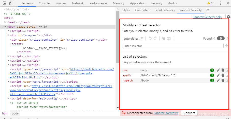Open the Audits tab
231x119 pixels.
(x=172, y=3)
